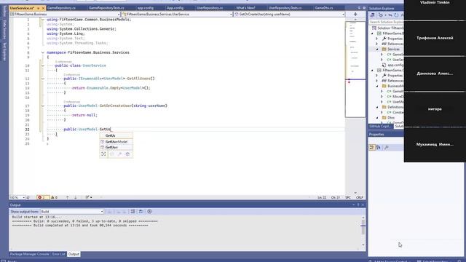Select the GetUs completion entry
The height and width of the screenshot is (262, 466).
[116, 135]
